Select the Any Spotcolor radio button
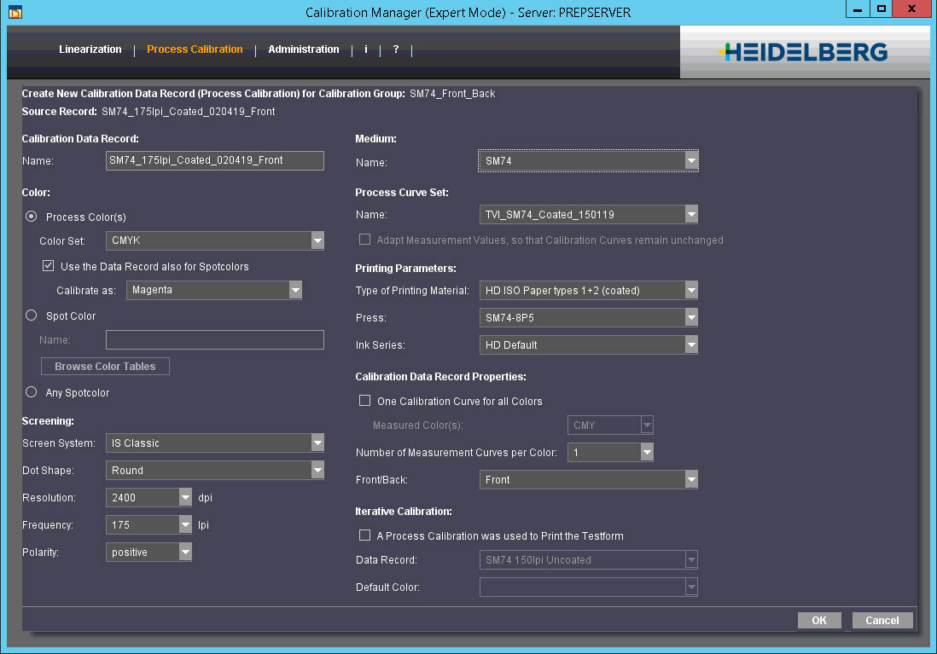The height and width of the screenshot is (654, 937). point(31,392)
